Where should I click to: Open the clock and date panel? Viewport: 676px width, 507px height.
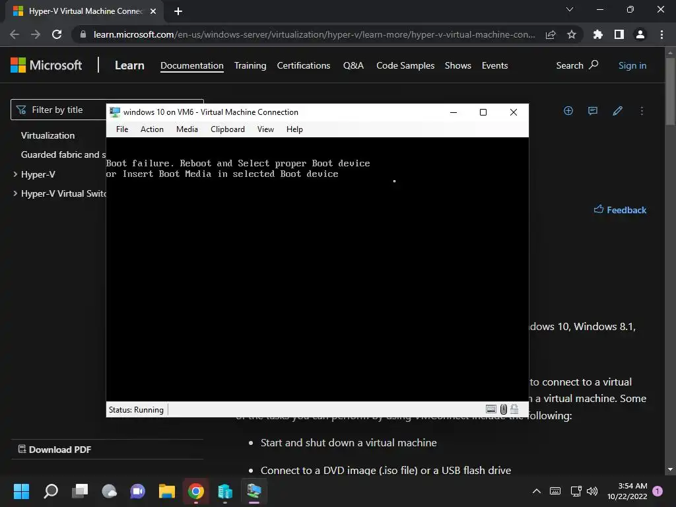627,491
